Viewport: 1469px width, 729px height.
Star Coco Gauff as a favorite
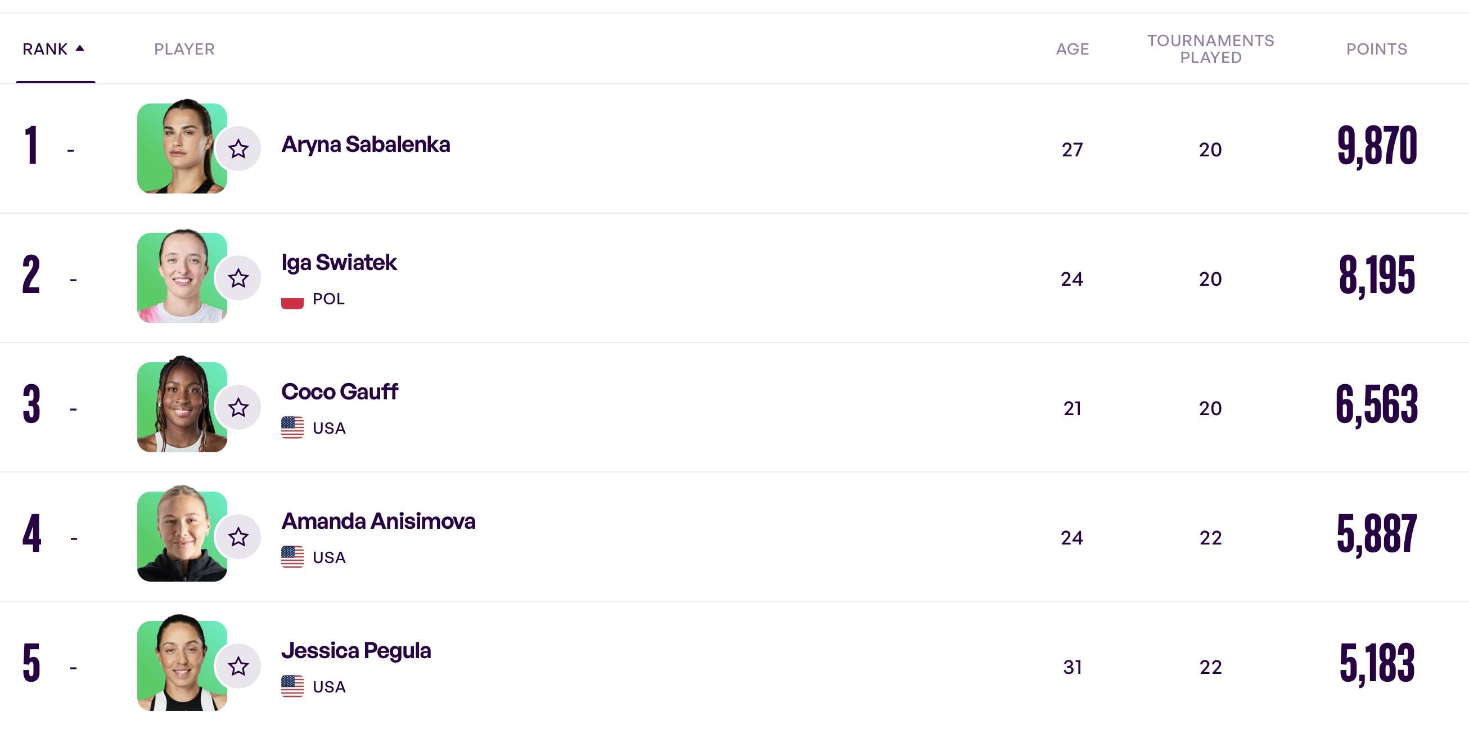(x=238, y=408)
